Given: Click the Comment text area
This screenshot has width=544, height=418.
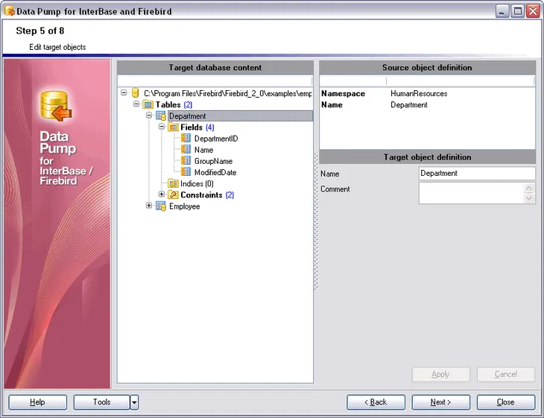Looking at the screenshot, I should (471, 193).
